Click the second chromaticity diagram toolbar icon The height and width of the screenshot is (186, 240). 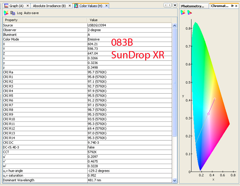tap(189, 13)
